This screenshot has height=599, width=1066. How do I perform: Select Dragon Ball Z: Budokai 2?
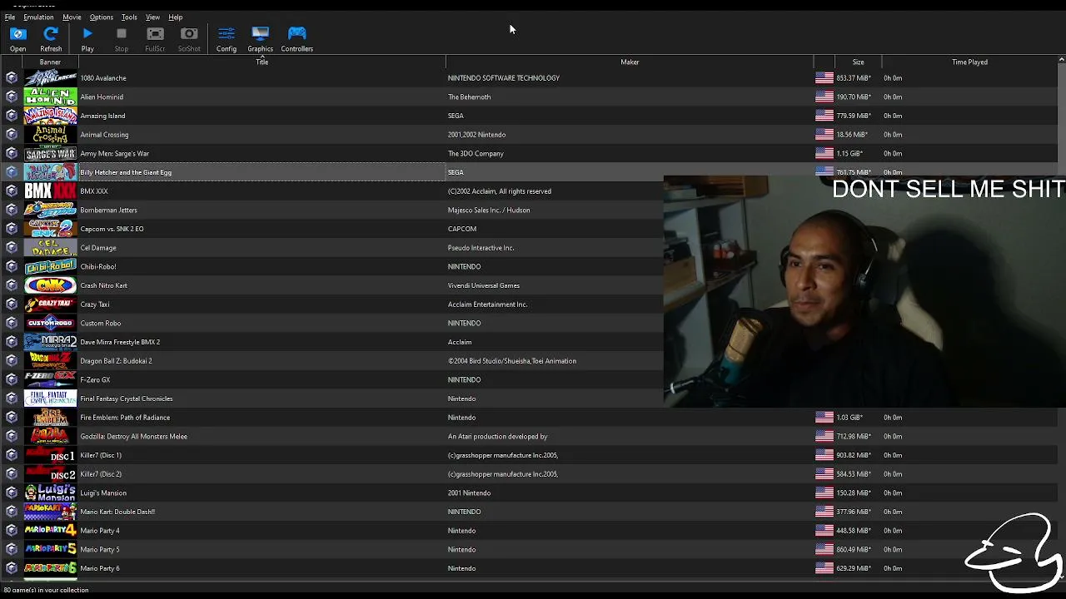point(116,361)
